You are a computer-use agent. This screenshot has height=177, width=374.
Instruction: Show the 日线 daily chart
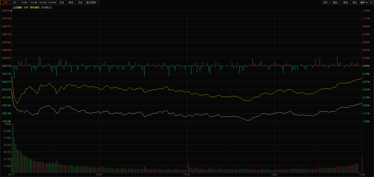(62, 3)
